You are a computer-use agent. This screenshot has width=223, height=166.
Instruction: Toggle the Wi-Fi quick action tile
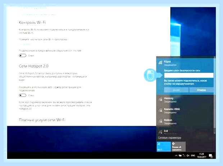(164, 146)
